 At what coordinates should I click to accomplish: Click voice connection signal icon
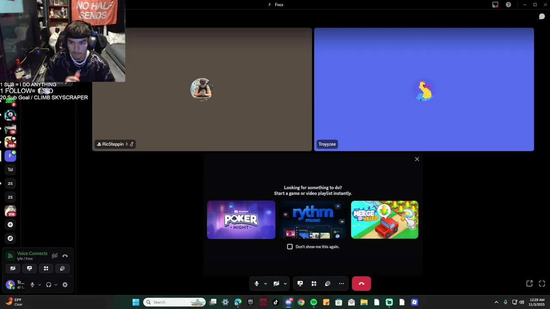pos(10,256)
